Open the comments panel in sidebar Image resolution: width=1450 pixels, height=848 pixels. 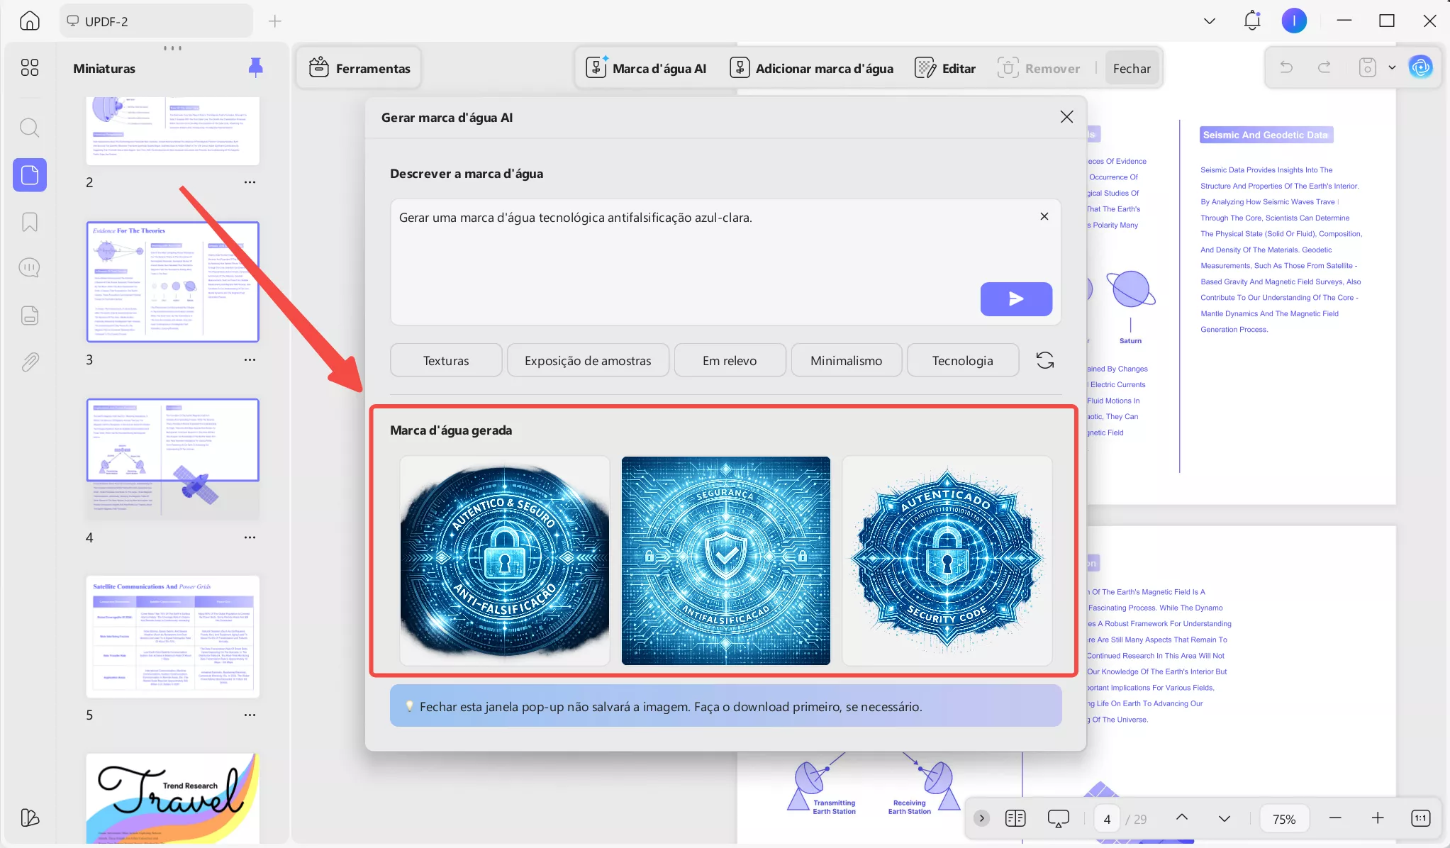(29, 268)
